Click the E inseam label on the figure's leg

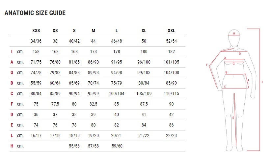pos(233,118)
